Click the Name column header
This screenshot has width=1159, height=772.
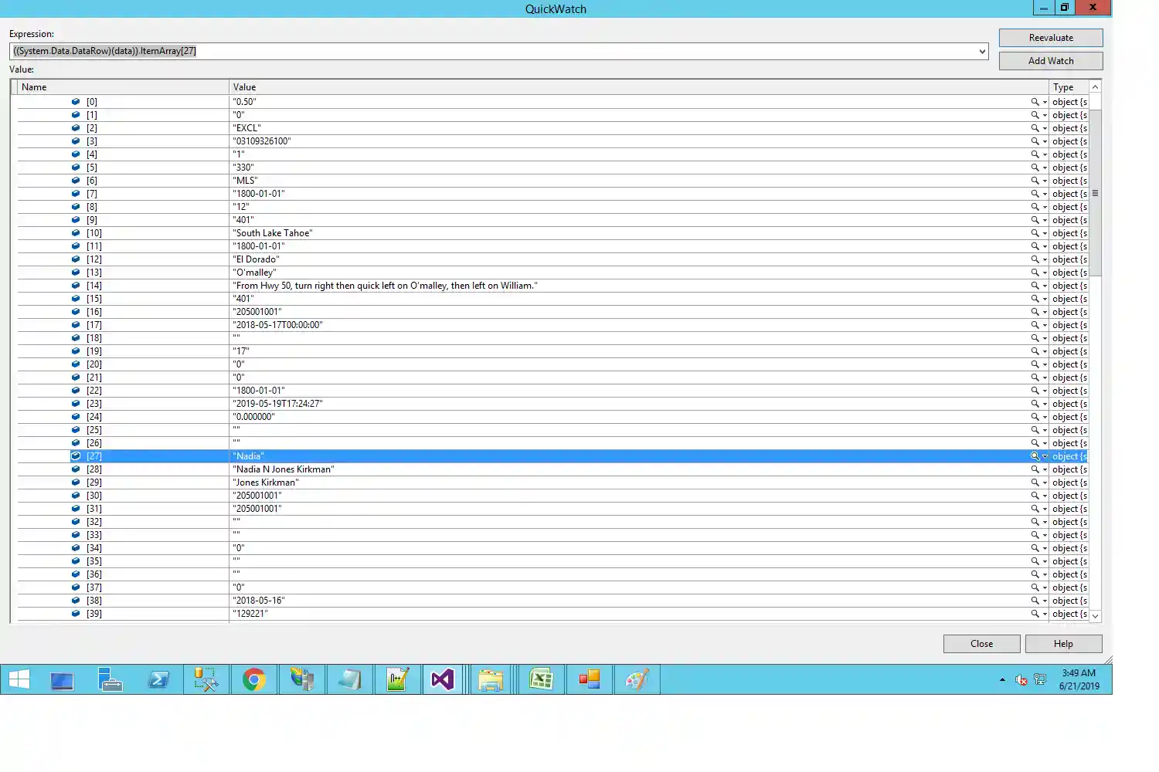(124, 87)
